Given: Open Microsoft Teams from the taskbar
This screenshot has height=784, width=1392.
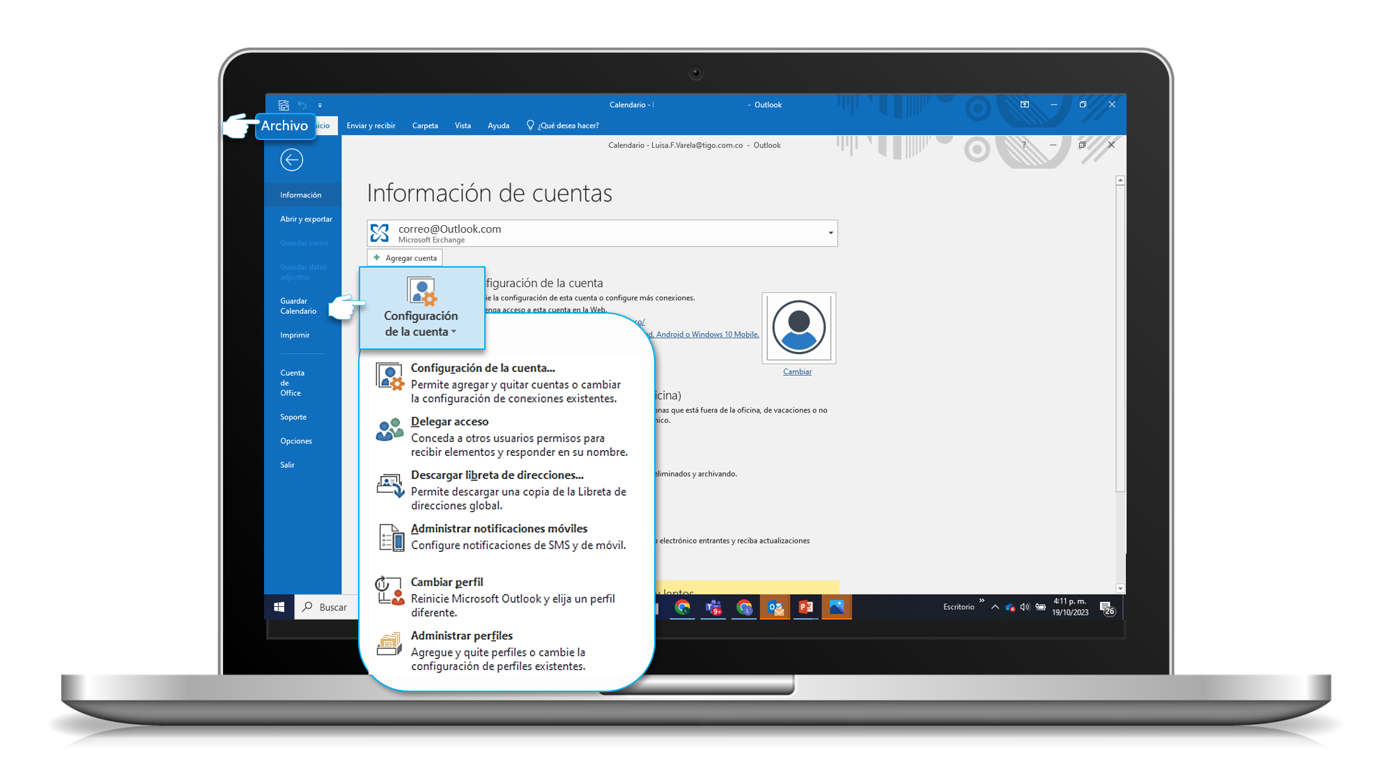Looking at the screenshot, I should point(713,608).
